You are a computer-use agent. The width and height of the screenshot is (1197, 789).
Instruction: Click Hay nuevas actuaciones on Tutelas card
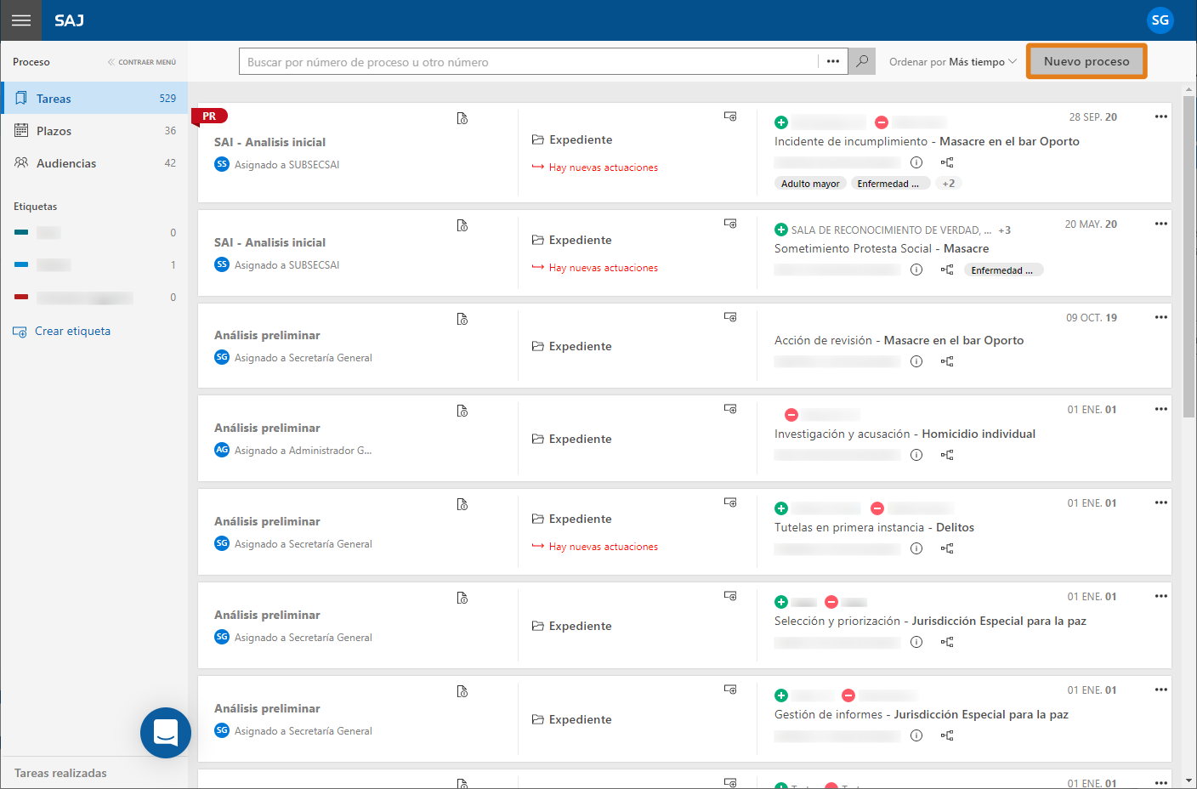coord(595,547)
